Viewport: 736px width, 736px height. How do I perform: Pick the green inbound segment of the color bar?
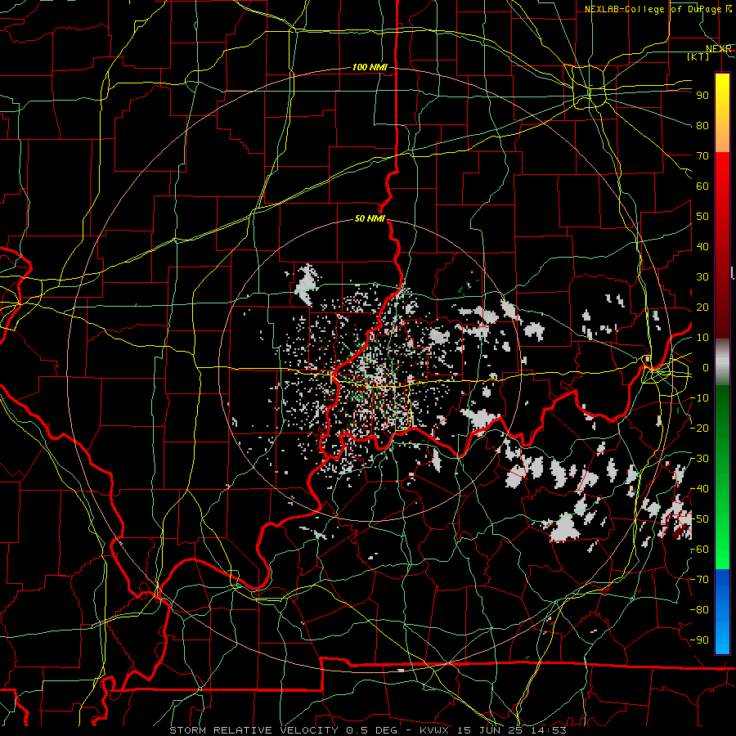click(722, 477)
